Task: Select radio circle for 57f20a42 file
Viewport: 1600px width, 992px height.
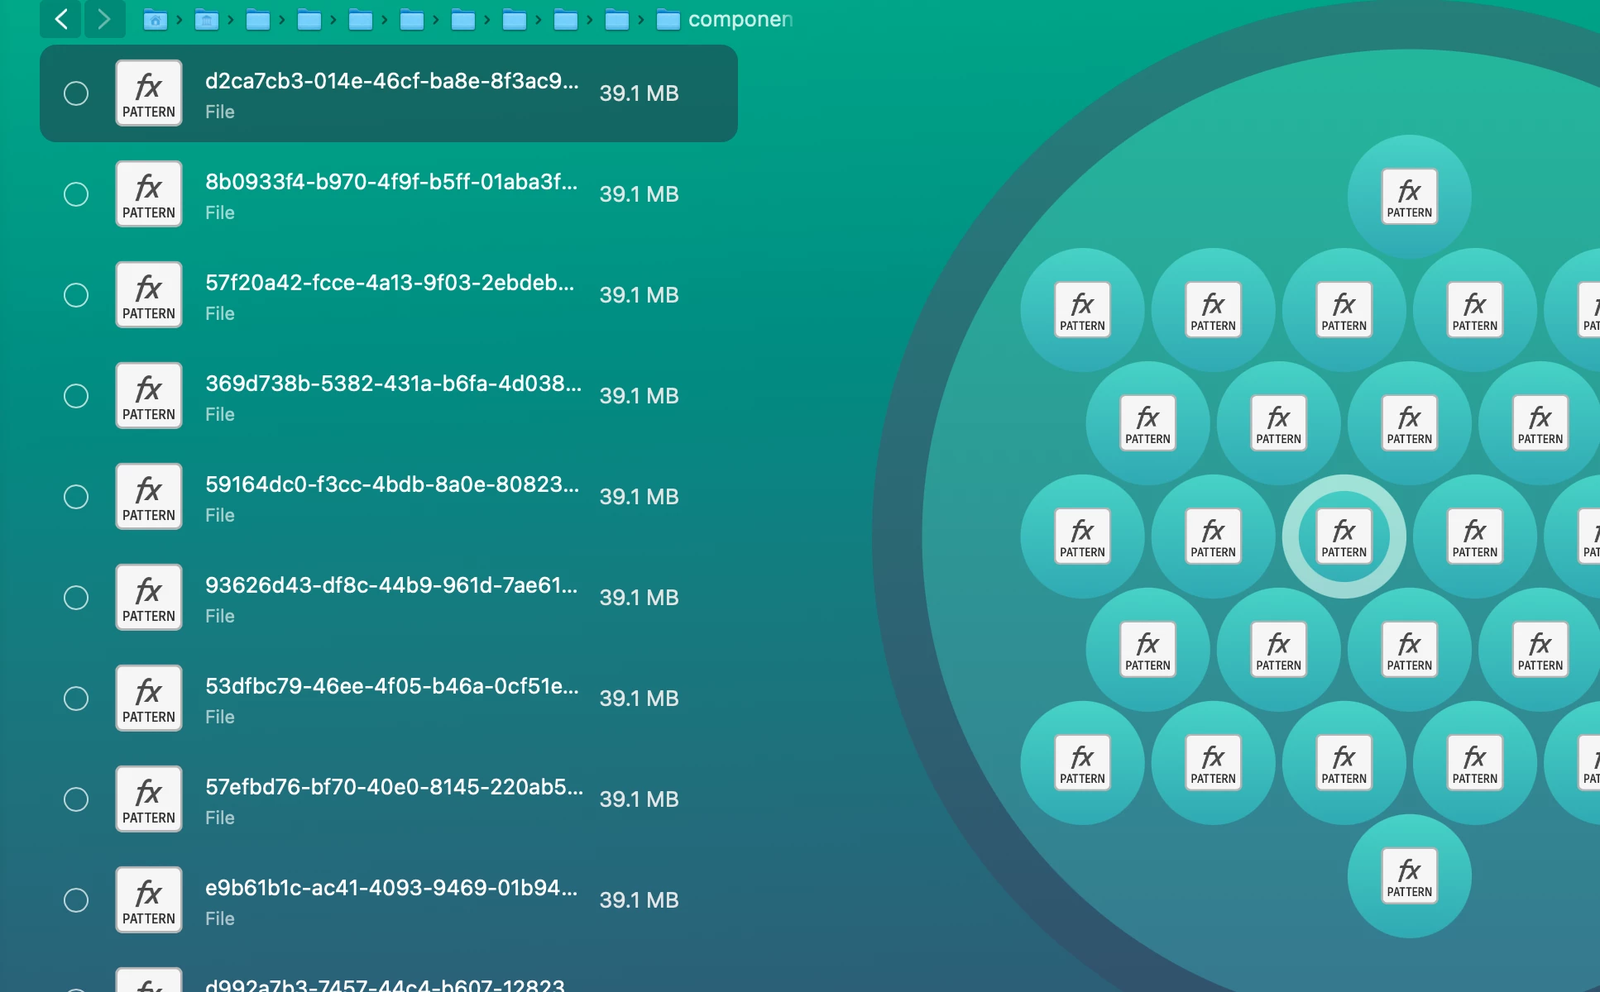Action: coord(76,295)
